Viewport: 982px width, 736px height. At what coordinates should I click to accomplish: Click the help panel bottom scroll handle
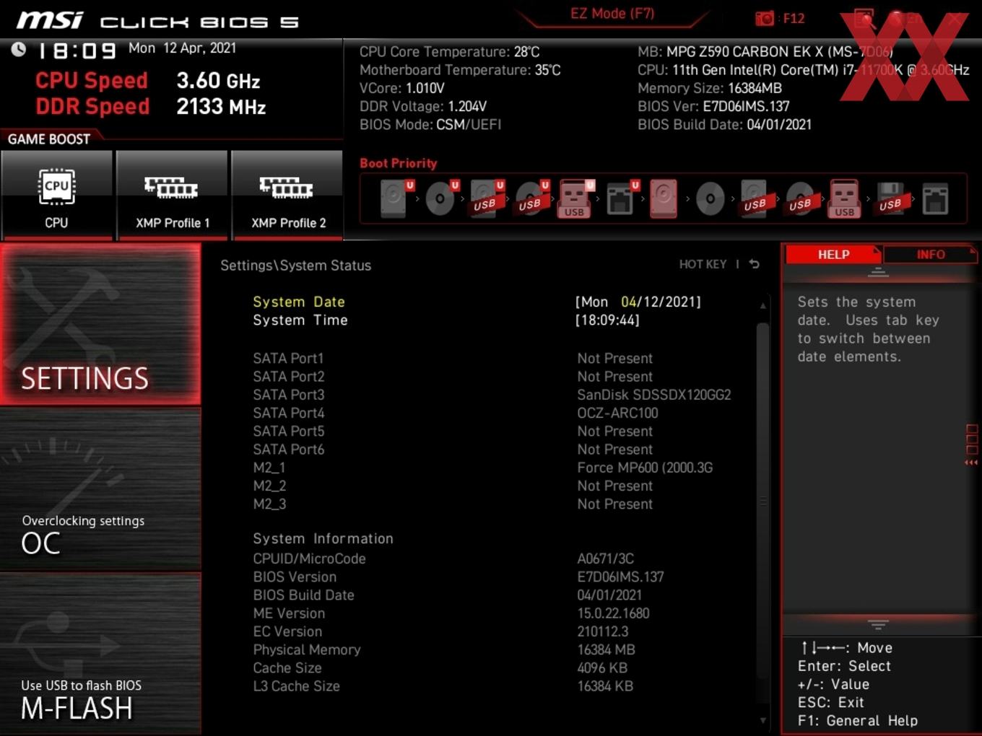tap(878, 623)
